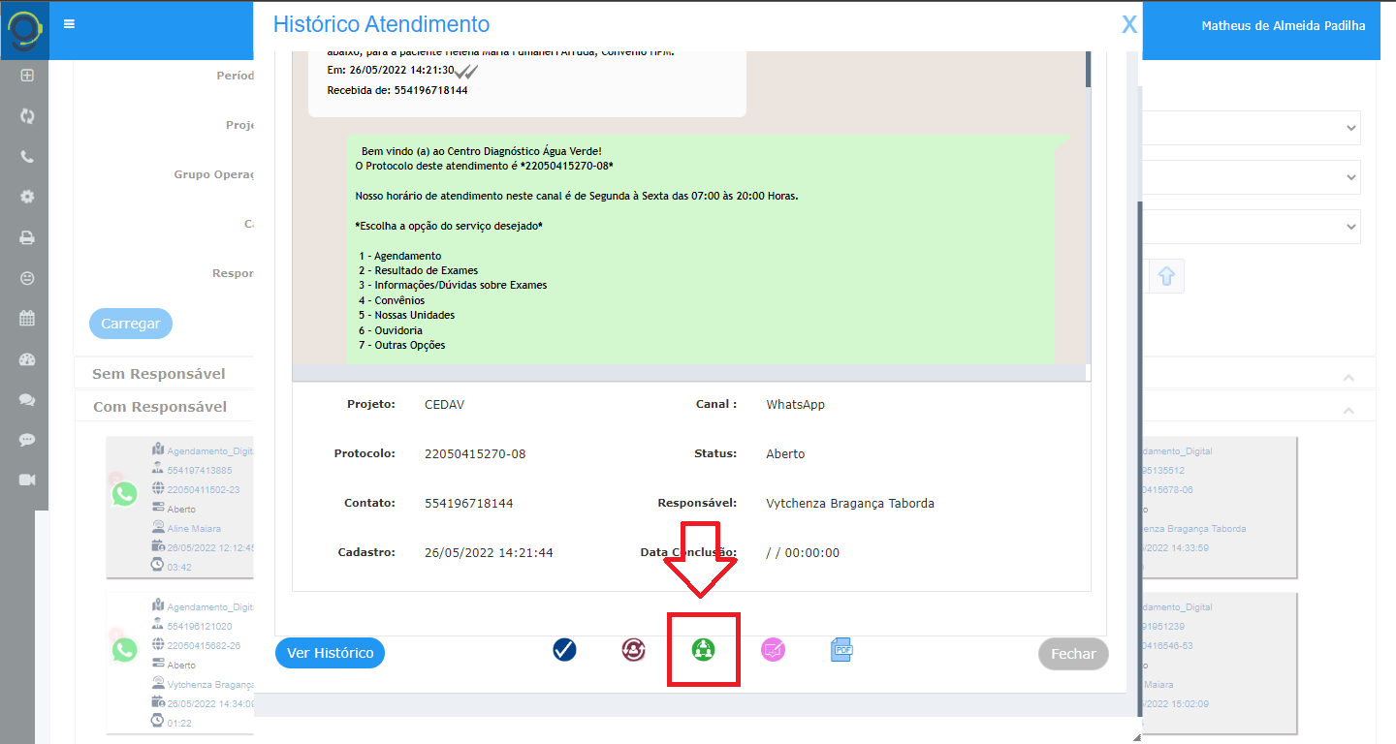Open the plus-square sidebar icon
The height and width of the screenshot is (744, 1396).
(x=27, y=76)
